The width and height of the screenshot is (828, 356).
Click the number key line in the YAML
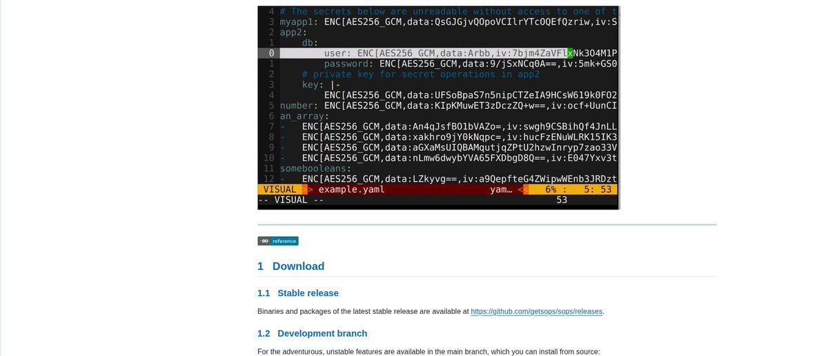pos(297,105)
